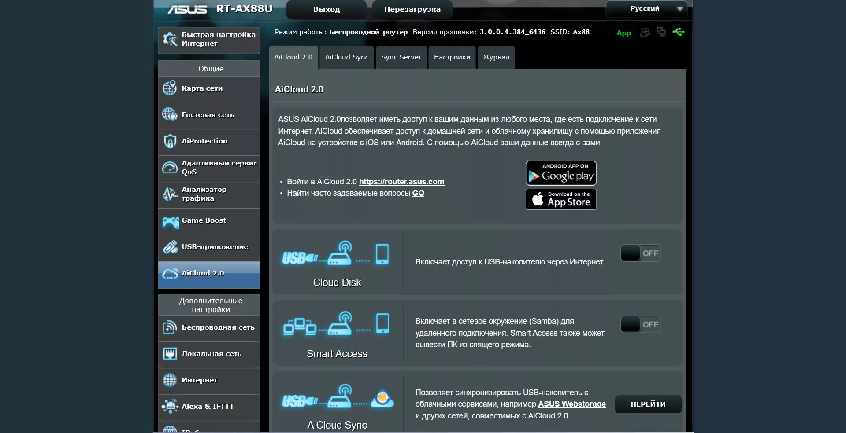Click the Game Boost gamepad icon
Screen dimensions: 846x433
(171, 221)
